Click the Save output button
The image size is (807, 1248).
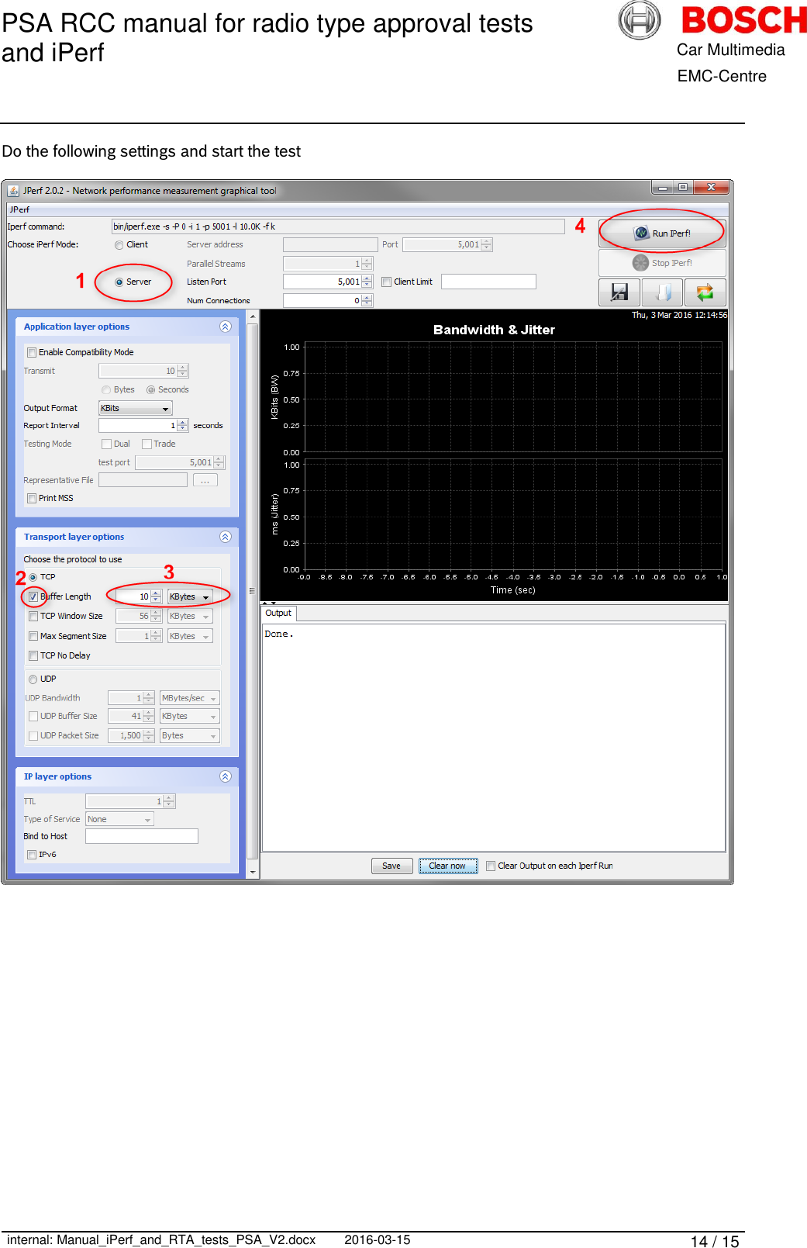(391, 866)
